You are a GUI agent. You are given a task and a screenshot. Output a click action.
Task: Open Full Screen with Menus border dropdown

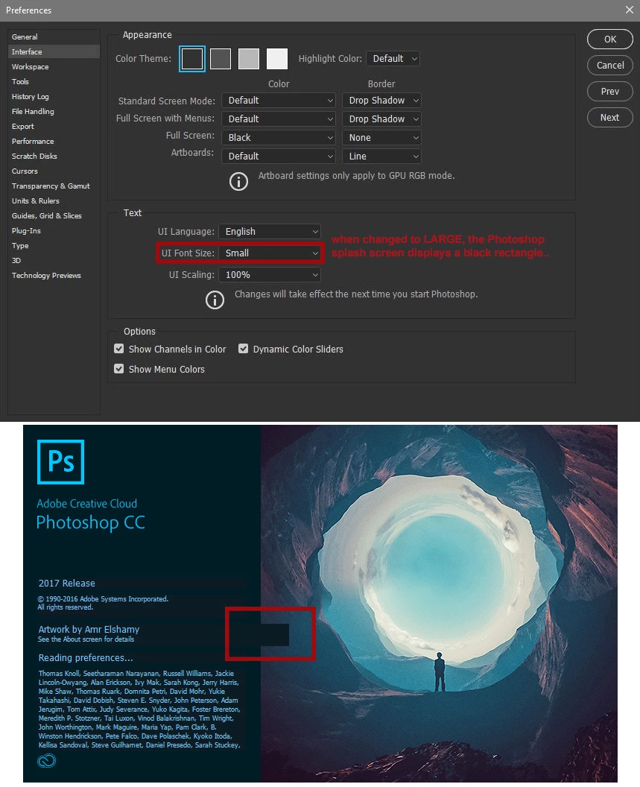[381, 119]
